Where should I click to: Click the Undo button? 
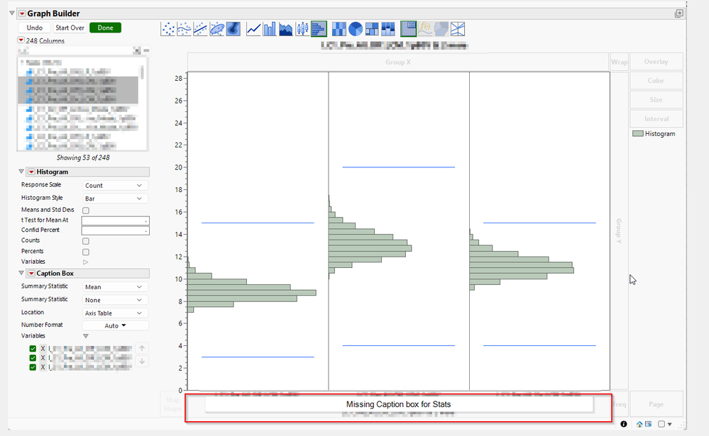[x=34, y=28]
